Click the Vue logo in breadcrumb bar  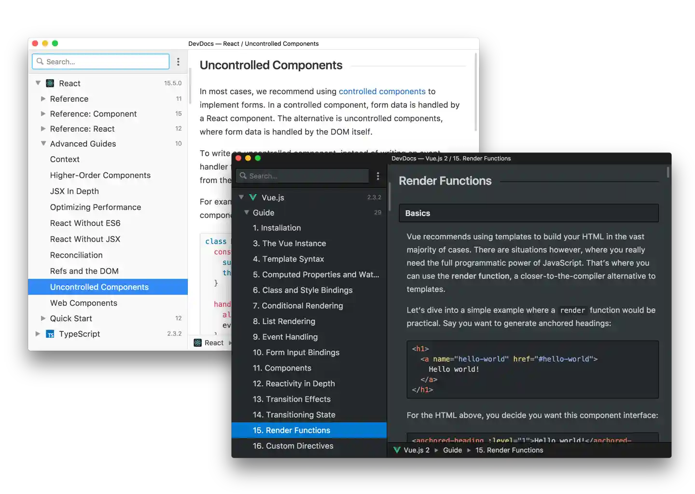coord(397,450)
